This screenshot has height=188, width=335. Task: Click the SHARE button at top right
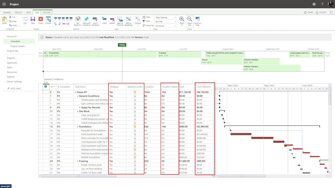(x=309, y=12)
